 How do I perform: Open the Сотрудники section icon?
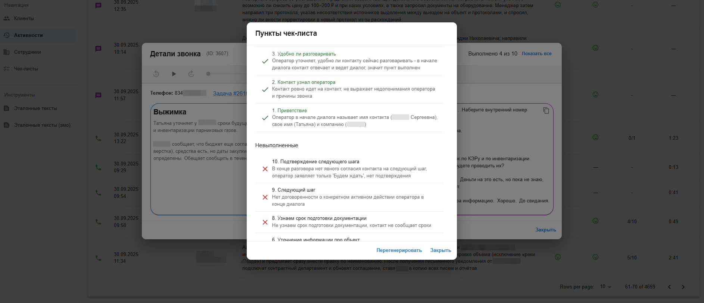click(x=7, y=52)
